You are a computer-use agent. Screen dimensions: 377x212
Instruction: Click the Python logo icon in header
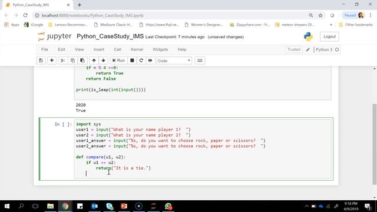(x=308, y=37)
